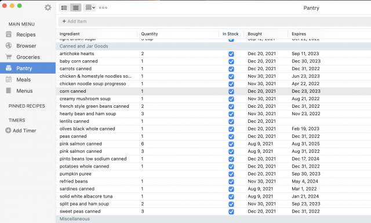Viewport: 371px width, 223px height.
Task: Click the Meals calendar icon
Action: pos(9,79)
